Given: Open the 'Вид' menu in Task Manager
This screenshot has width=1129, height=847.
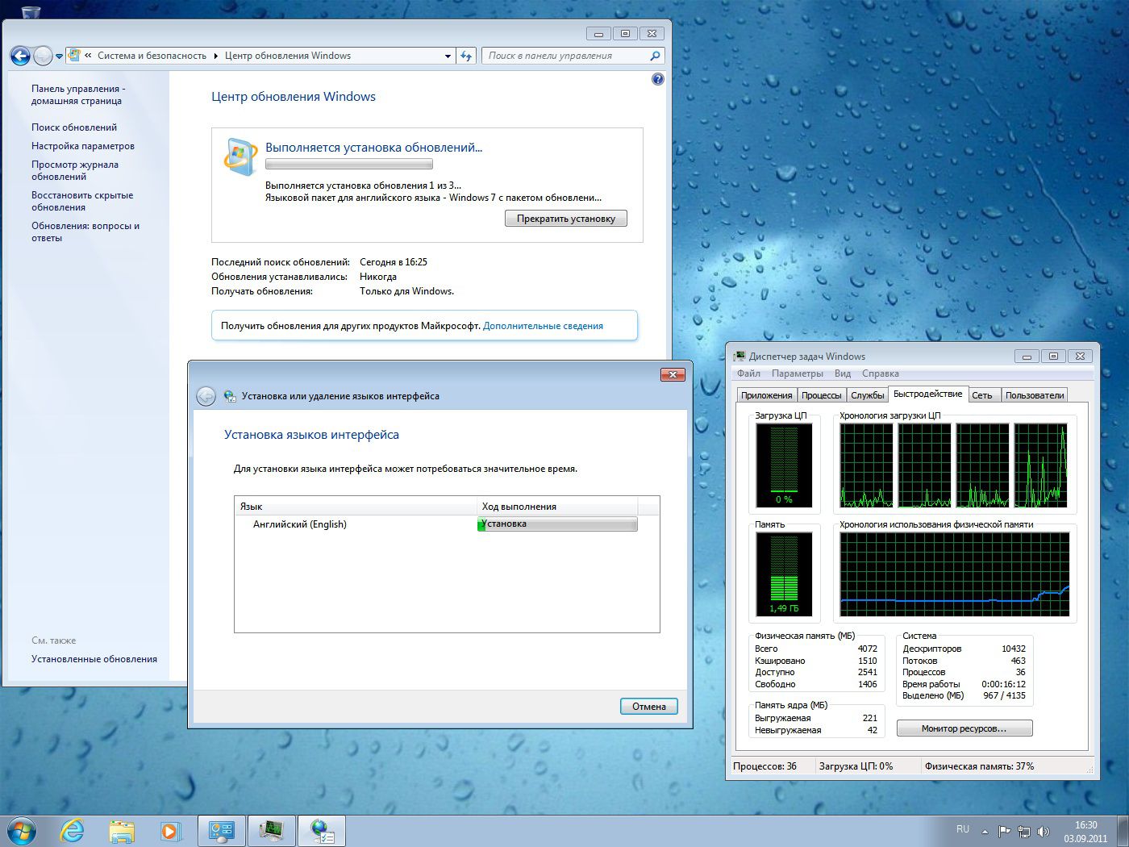Looking at the screenshot, I should (x=843, y=373).
